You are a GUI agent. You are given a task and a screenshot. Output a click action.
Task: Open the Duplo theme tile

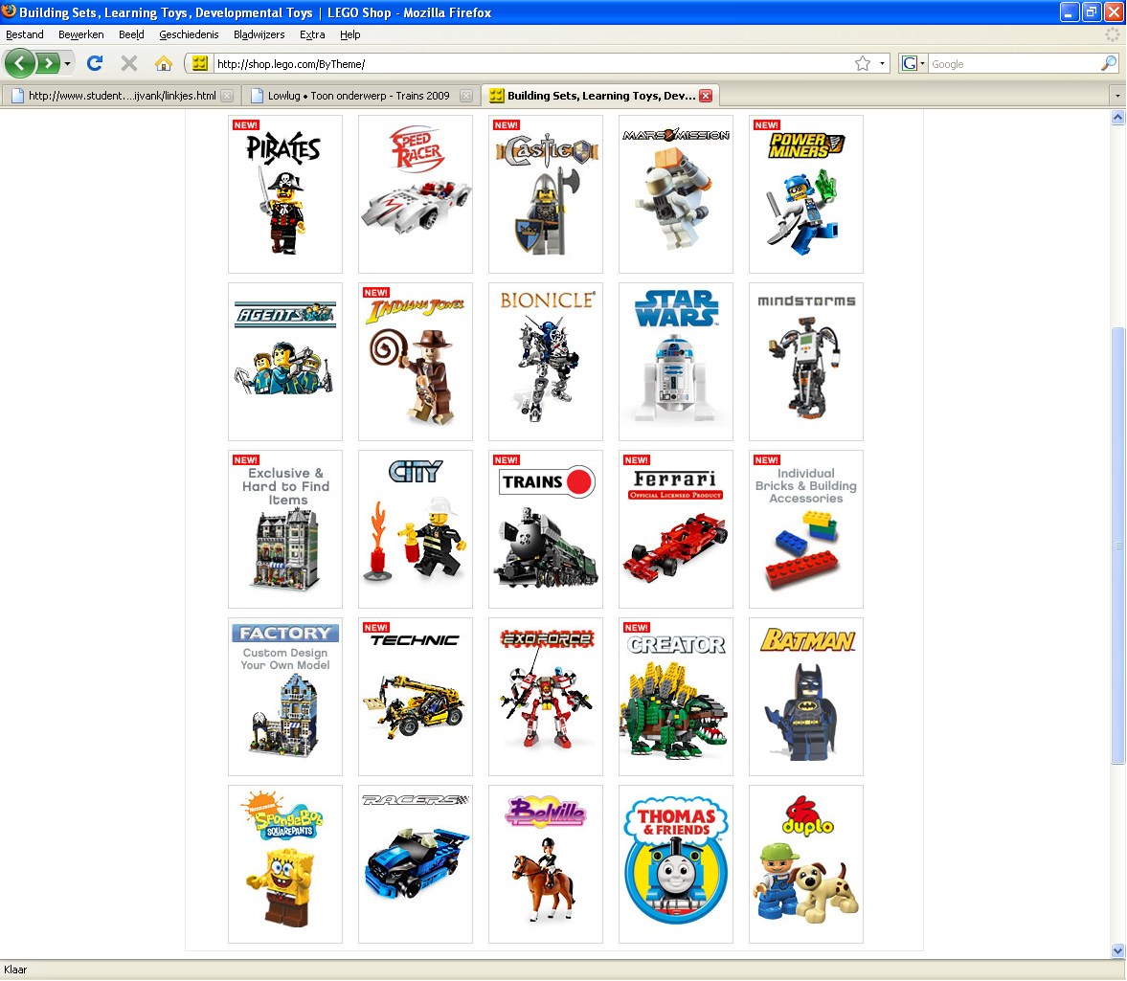coord(805,863)
